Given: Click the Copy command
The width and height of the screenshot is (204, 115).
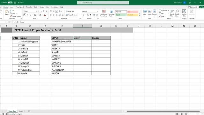Looking at the screenshot, I should pos(13,13).
